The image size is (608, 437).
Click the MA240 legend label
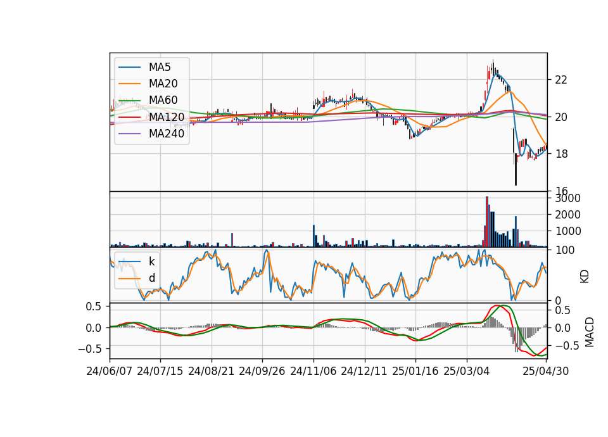(167, 134)
